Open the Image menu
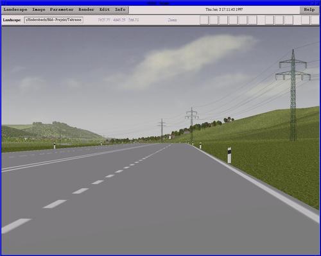Screen dimensions: 321x256 click(x=39, y=10)
